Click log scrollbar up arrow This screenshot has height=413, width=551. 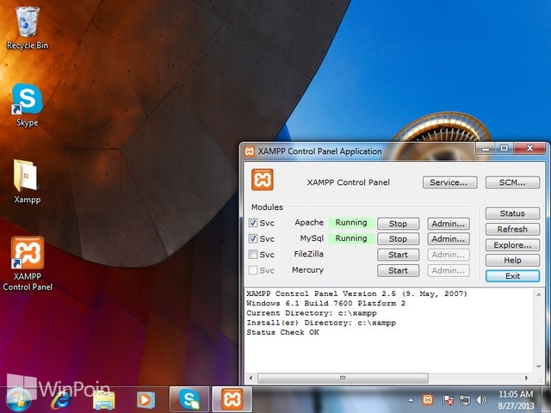(x=539, y=294)
